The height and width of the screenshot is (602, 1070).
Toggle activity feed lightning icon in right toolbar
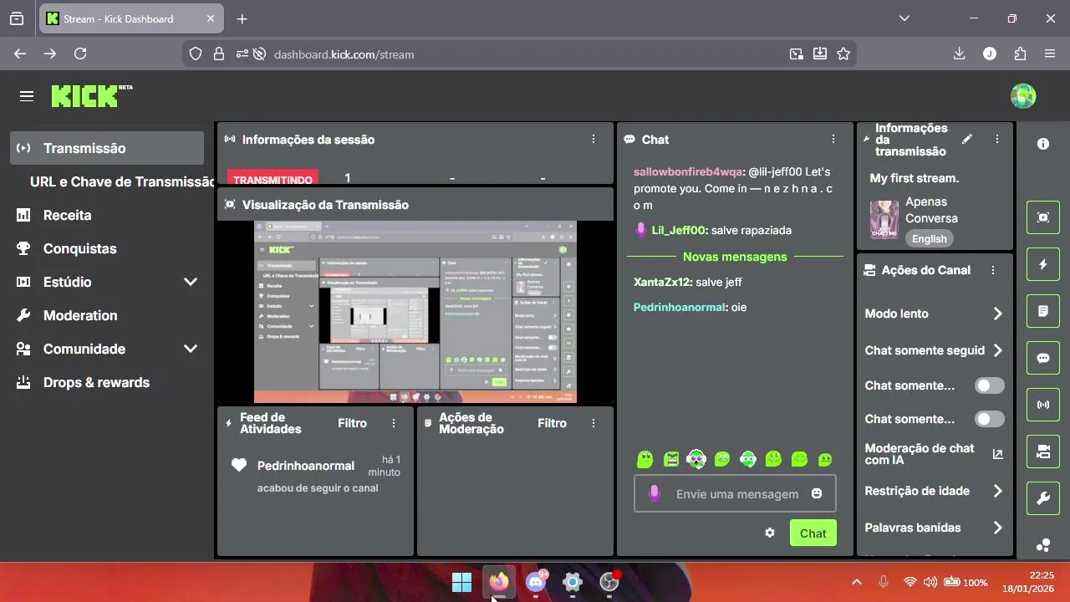[1043, 264]
